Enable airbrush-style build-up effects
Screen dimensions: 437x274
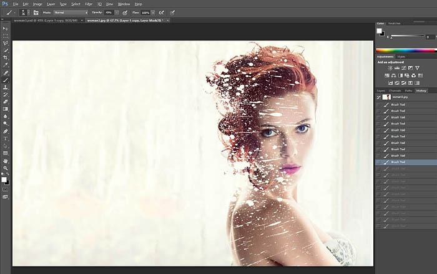point(162,12)
